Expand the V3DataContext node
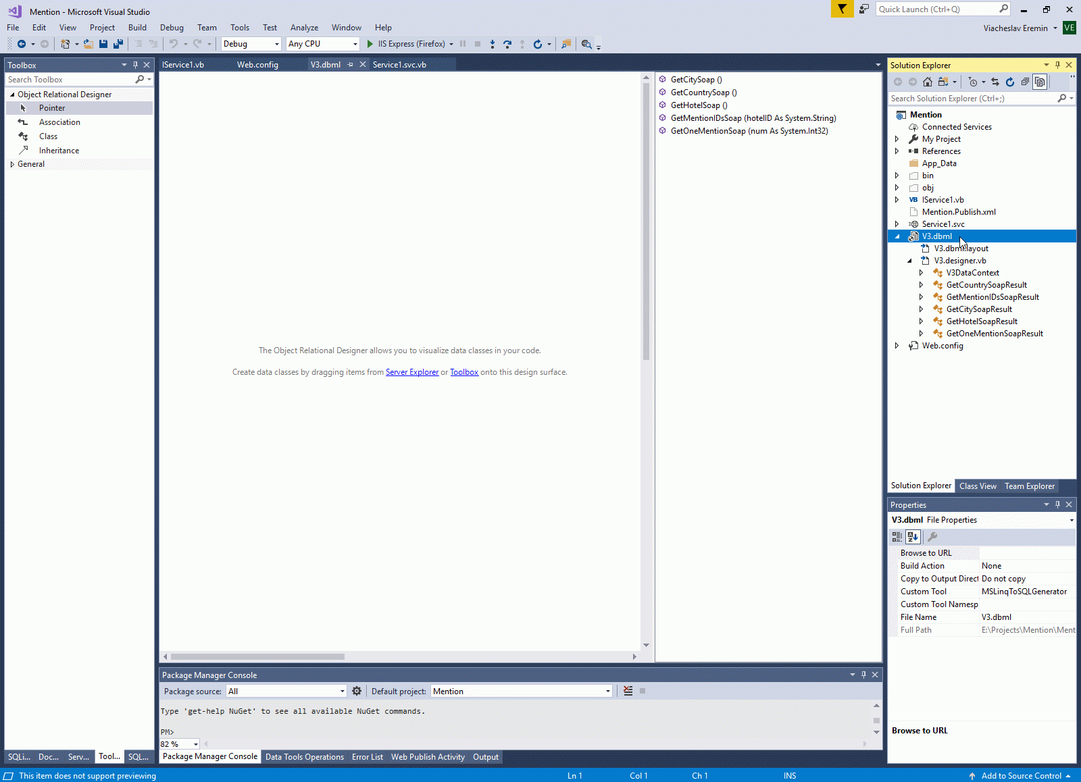 [x=922, y=273]
